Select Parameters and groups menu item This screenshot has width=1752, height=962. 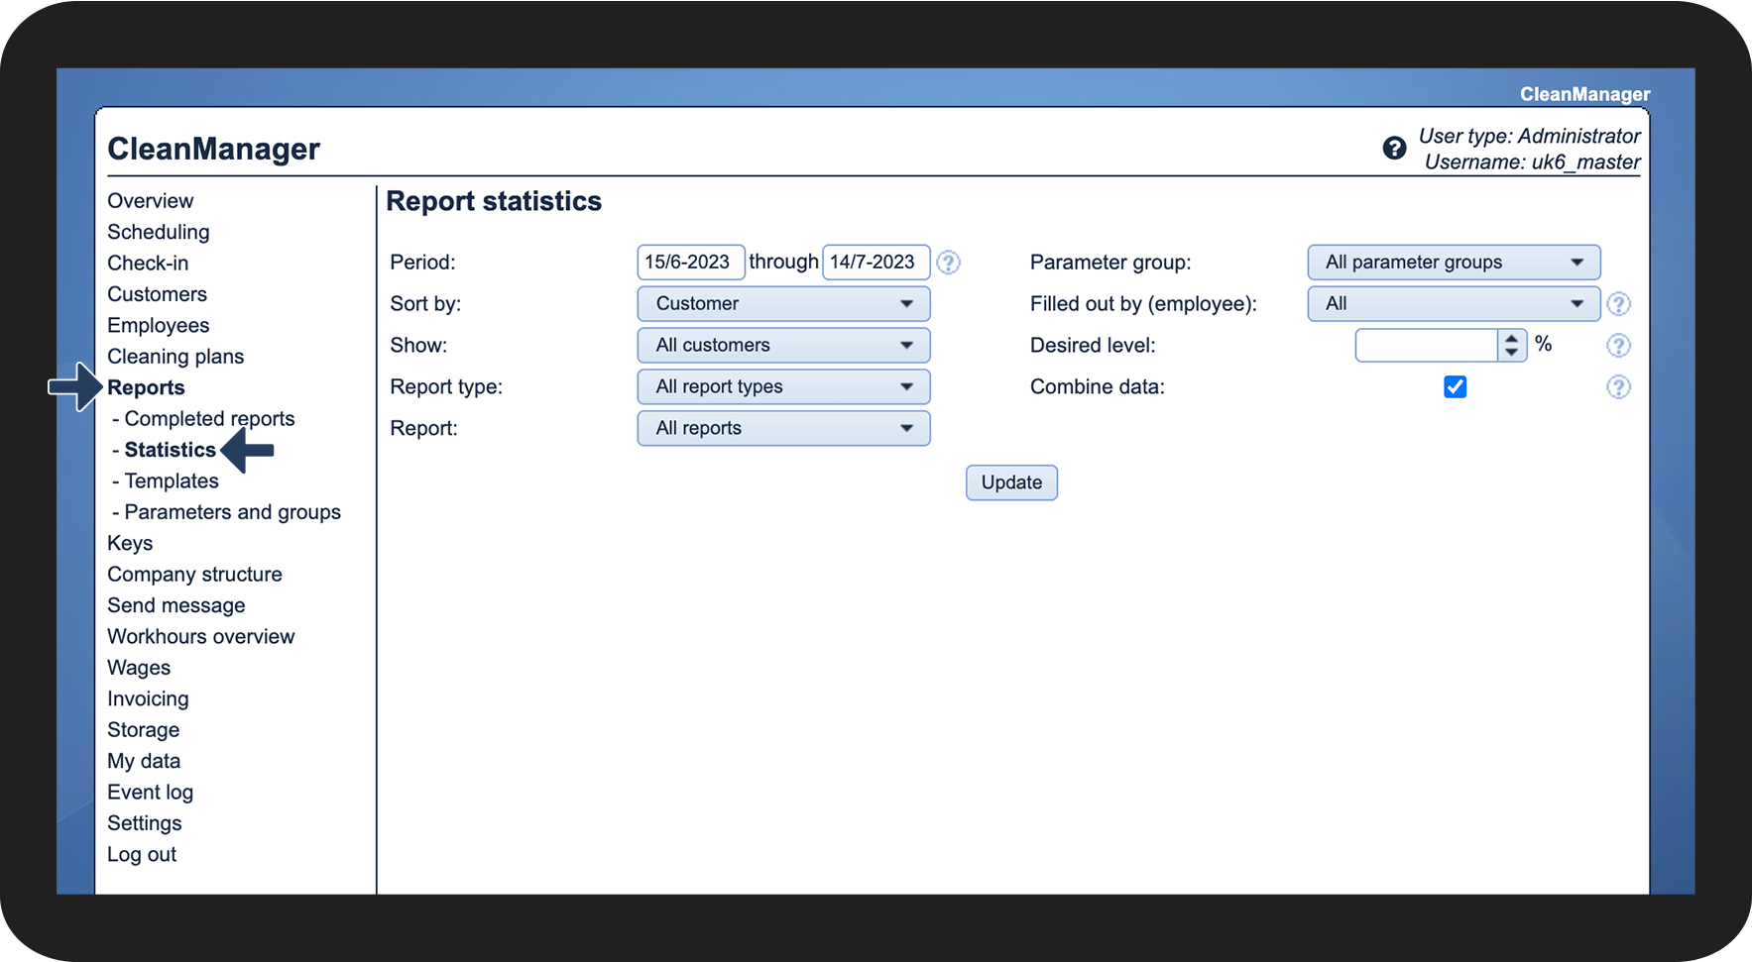(x=232, y=512)
